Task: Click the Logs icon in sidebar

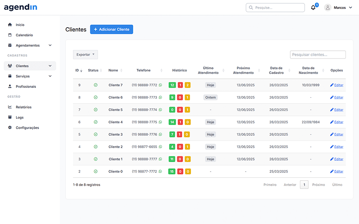Action: (10, 117)
